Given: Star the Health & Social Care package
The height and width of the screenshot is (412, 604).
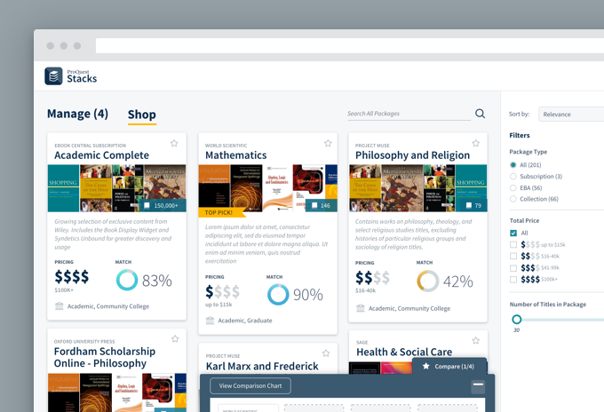Looking at the screenshot, I should pyautogui.click(x=476, y=340).
